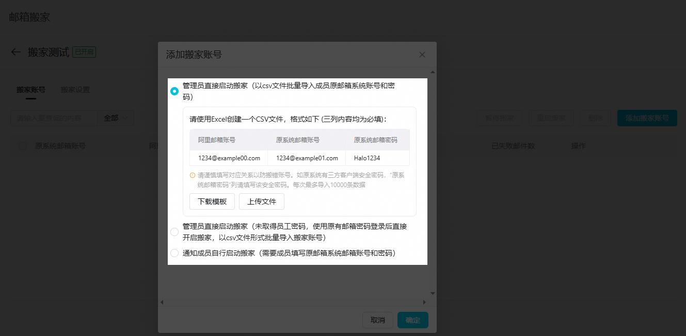
Task: Click the dialog's scroll left arrow
Action: [162, 302]
